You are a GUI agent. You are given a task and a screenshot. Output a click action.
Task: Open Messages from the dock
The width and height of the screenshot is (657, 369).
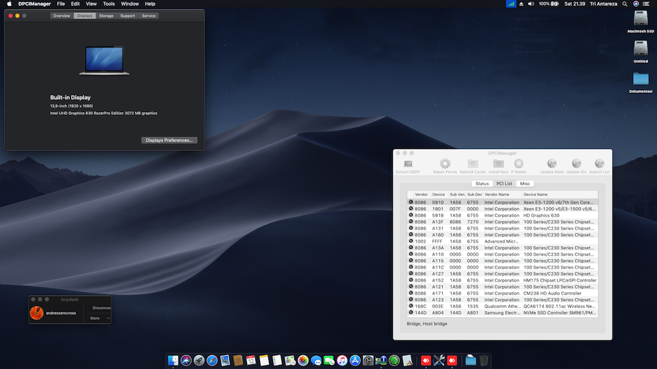pos(316,360)
